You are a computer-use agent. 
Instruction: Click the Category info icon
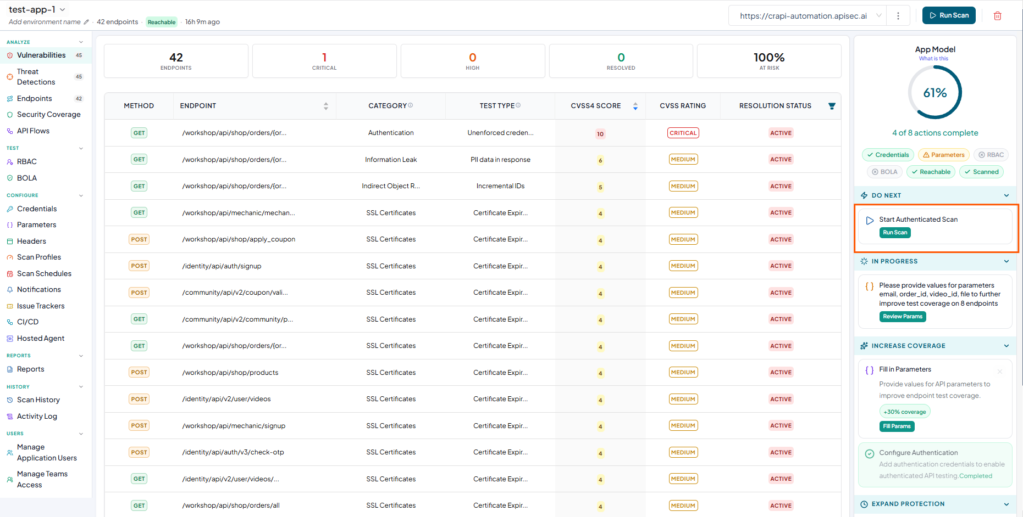(410, 105)
